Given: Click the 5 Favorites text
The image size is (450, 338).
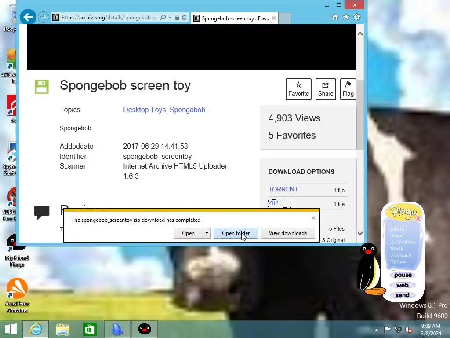Looking at the screenshot, I should tap(292, 136).
